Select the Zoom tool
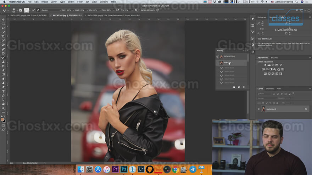The image size is (312, 175). (x=3, y=108)
